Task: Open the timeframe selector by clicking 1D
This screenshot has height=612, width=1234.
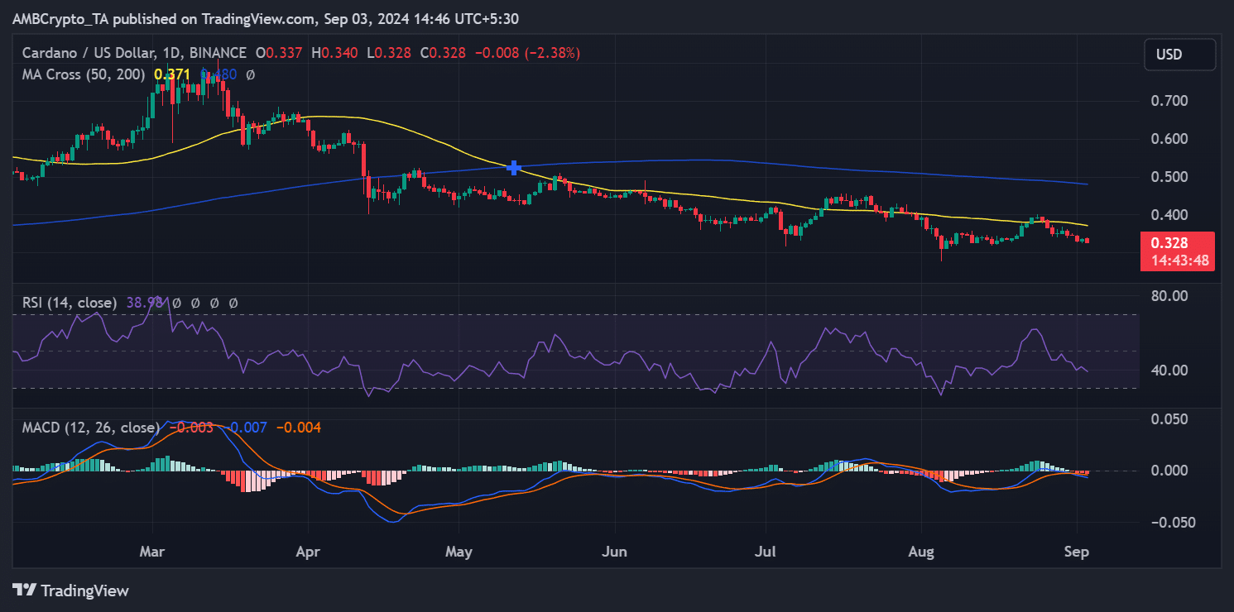Action: click(x=172, y=52)
